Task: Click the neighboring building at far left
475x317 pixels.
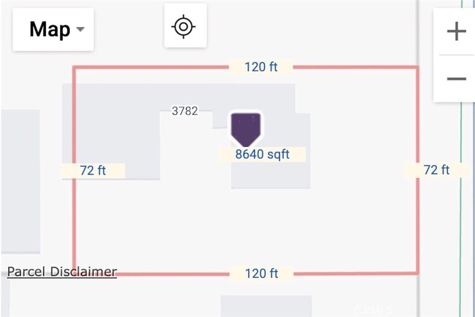Action: 19,181
